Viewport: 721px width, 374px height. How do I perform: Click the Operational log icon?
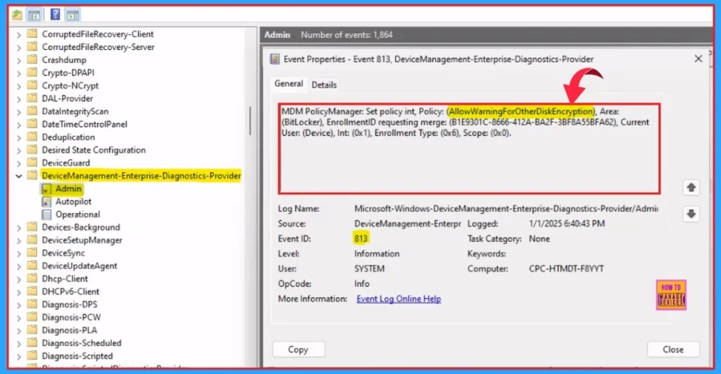(x=46, y=214)
